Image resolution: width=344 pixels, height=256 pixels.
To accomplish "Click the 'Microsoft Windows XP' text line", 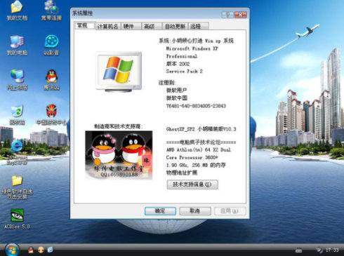I will 192,48.
